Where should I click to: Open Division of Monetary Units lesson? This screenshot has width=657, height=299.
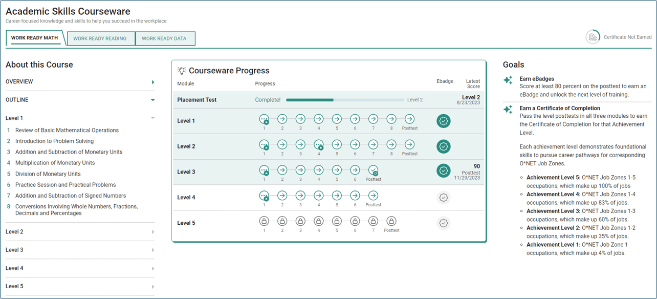click(x=48, y=174)
